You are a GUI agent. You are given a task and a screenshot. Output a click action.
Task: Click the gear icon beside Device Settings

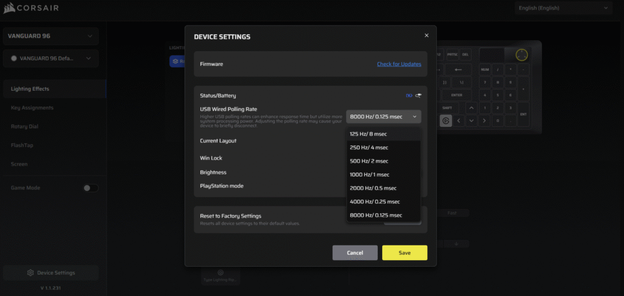tap(30, 272)
